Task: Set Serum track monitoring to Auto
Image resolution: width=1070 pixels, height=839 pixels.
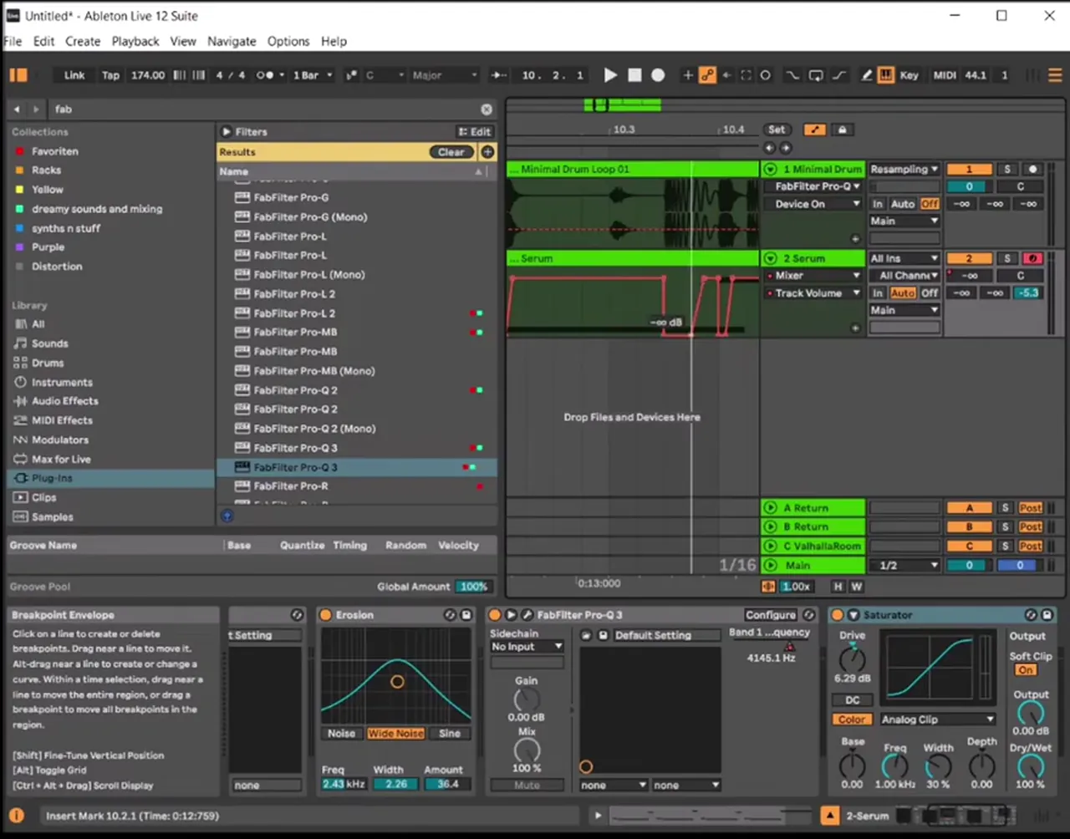Action: click(x=903, y=293)
